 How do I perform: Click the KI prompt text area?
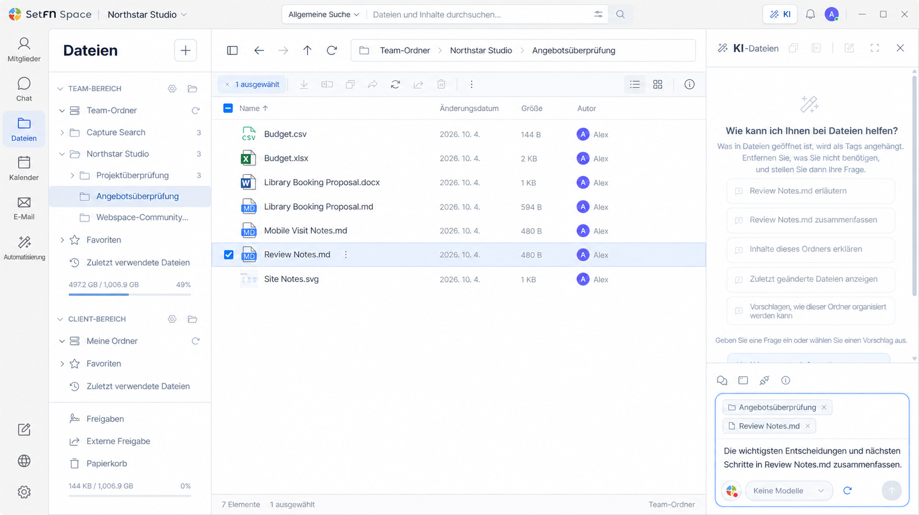812,457
